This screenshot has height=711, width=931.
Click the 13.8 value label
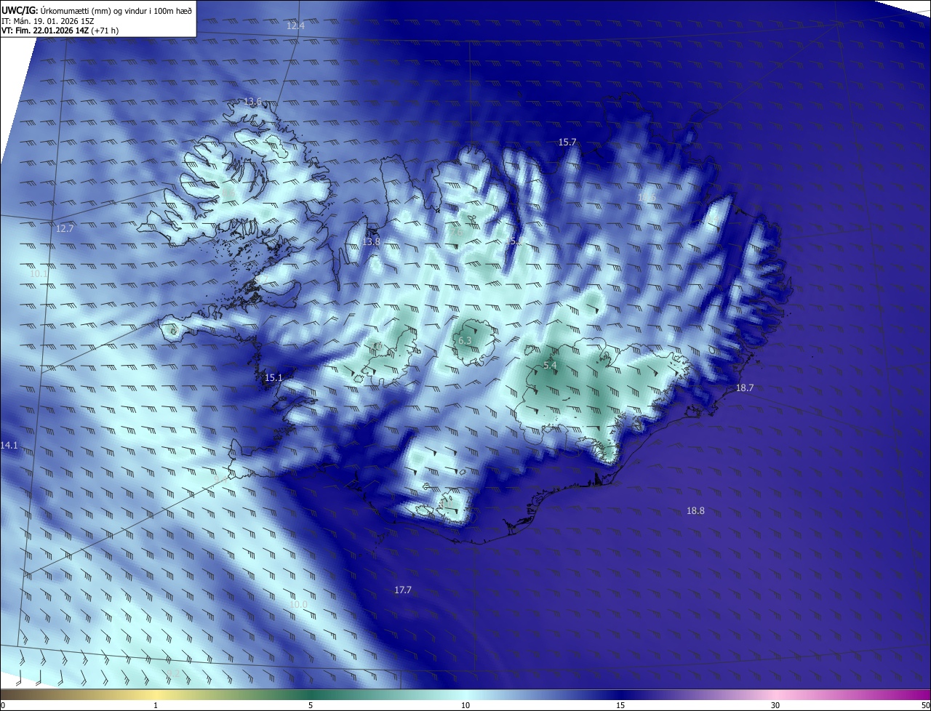[371, 241]
